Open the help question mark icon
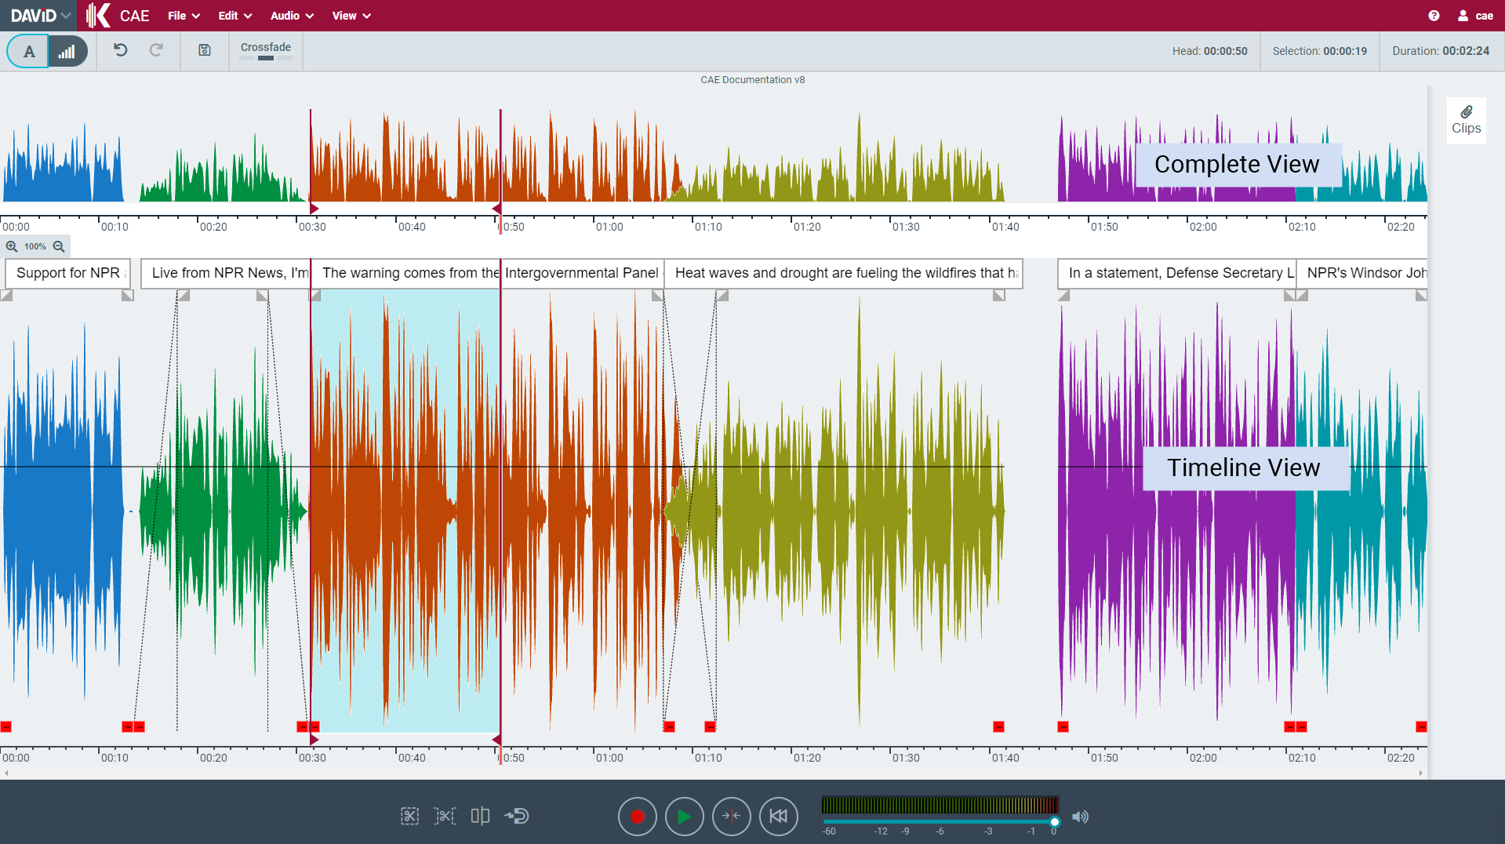 tap(1434, 15)
